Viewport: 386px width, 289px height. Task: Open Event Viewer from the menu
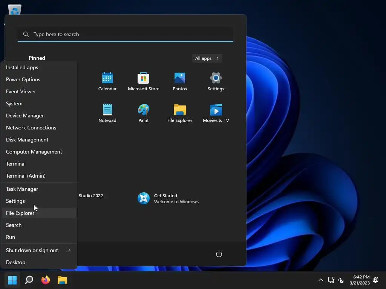(39, 91)
